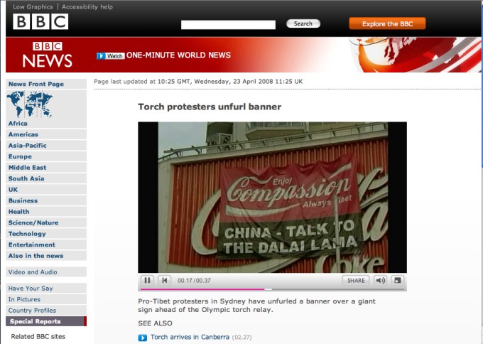Open Have Your Say
The image size is (483, 344).
(46, 289)
